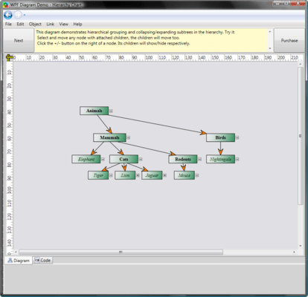The height and width of the screenshot is (297, 308).
Task: Select the Animals root node
Action: (x=94, y=111)
